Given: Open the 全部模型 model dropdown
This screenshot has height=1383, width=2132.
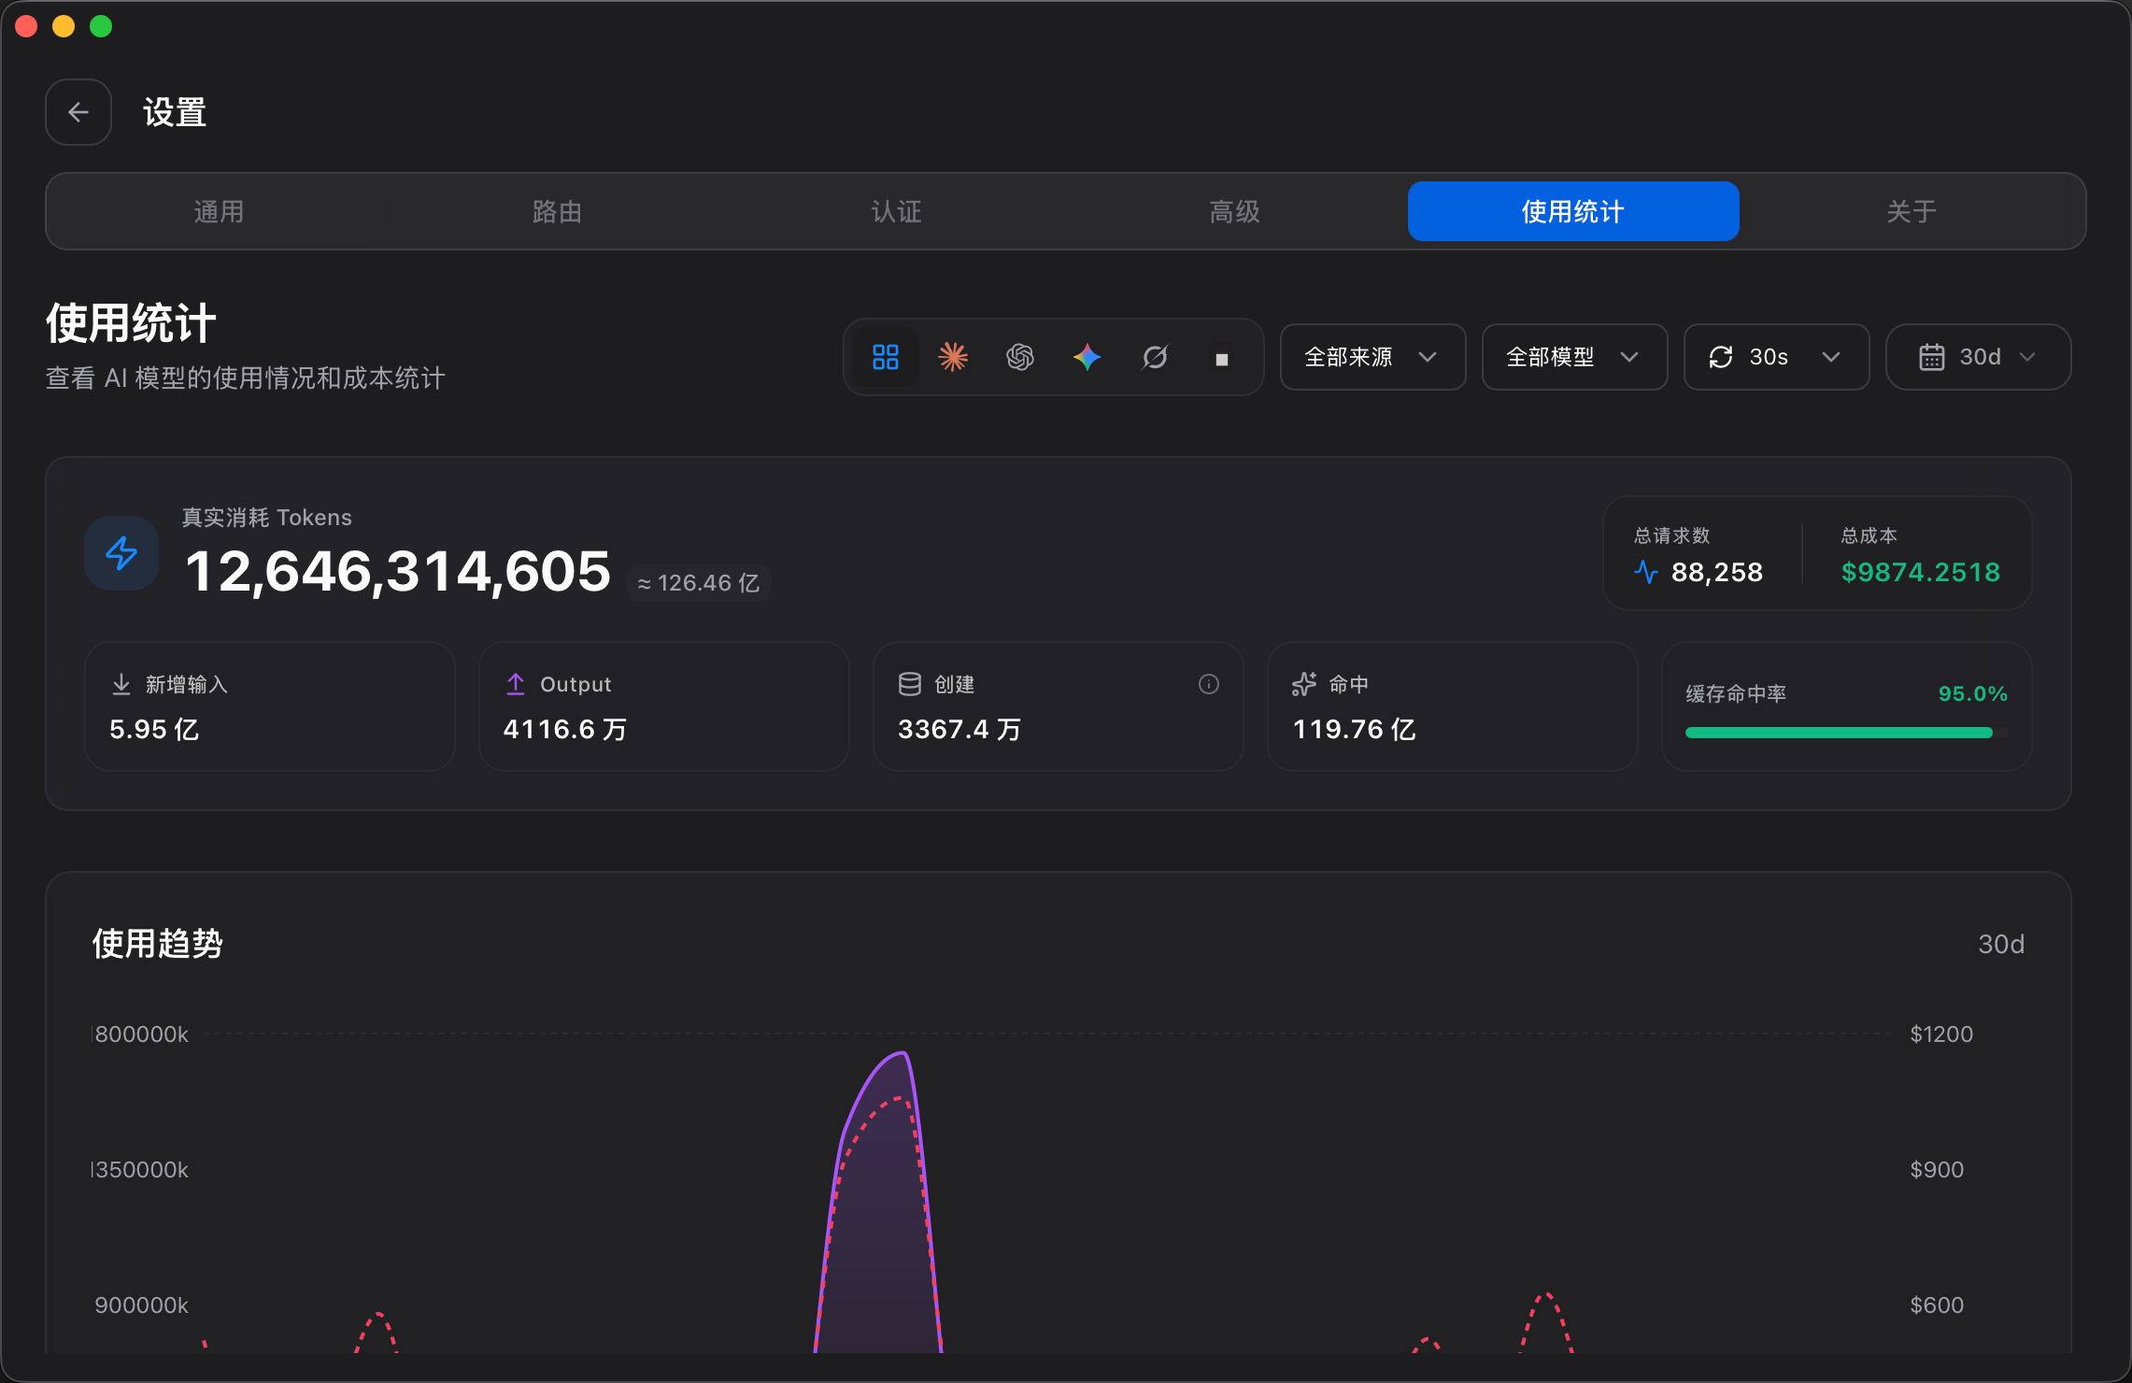Looking at the screenshot, I should click(x=1574, y=357).
